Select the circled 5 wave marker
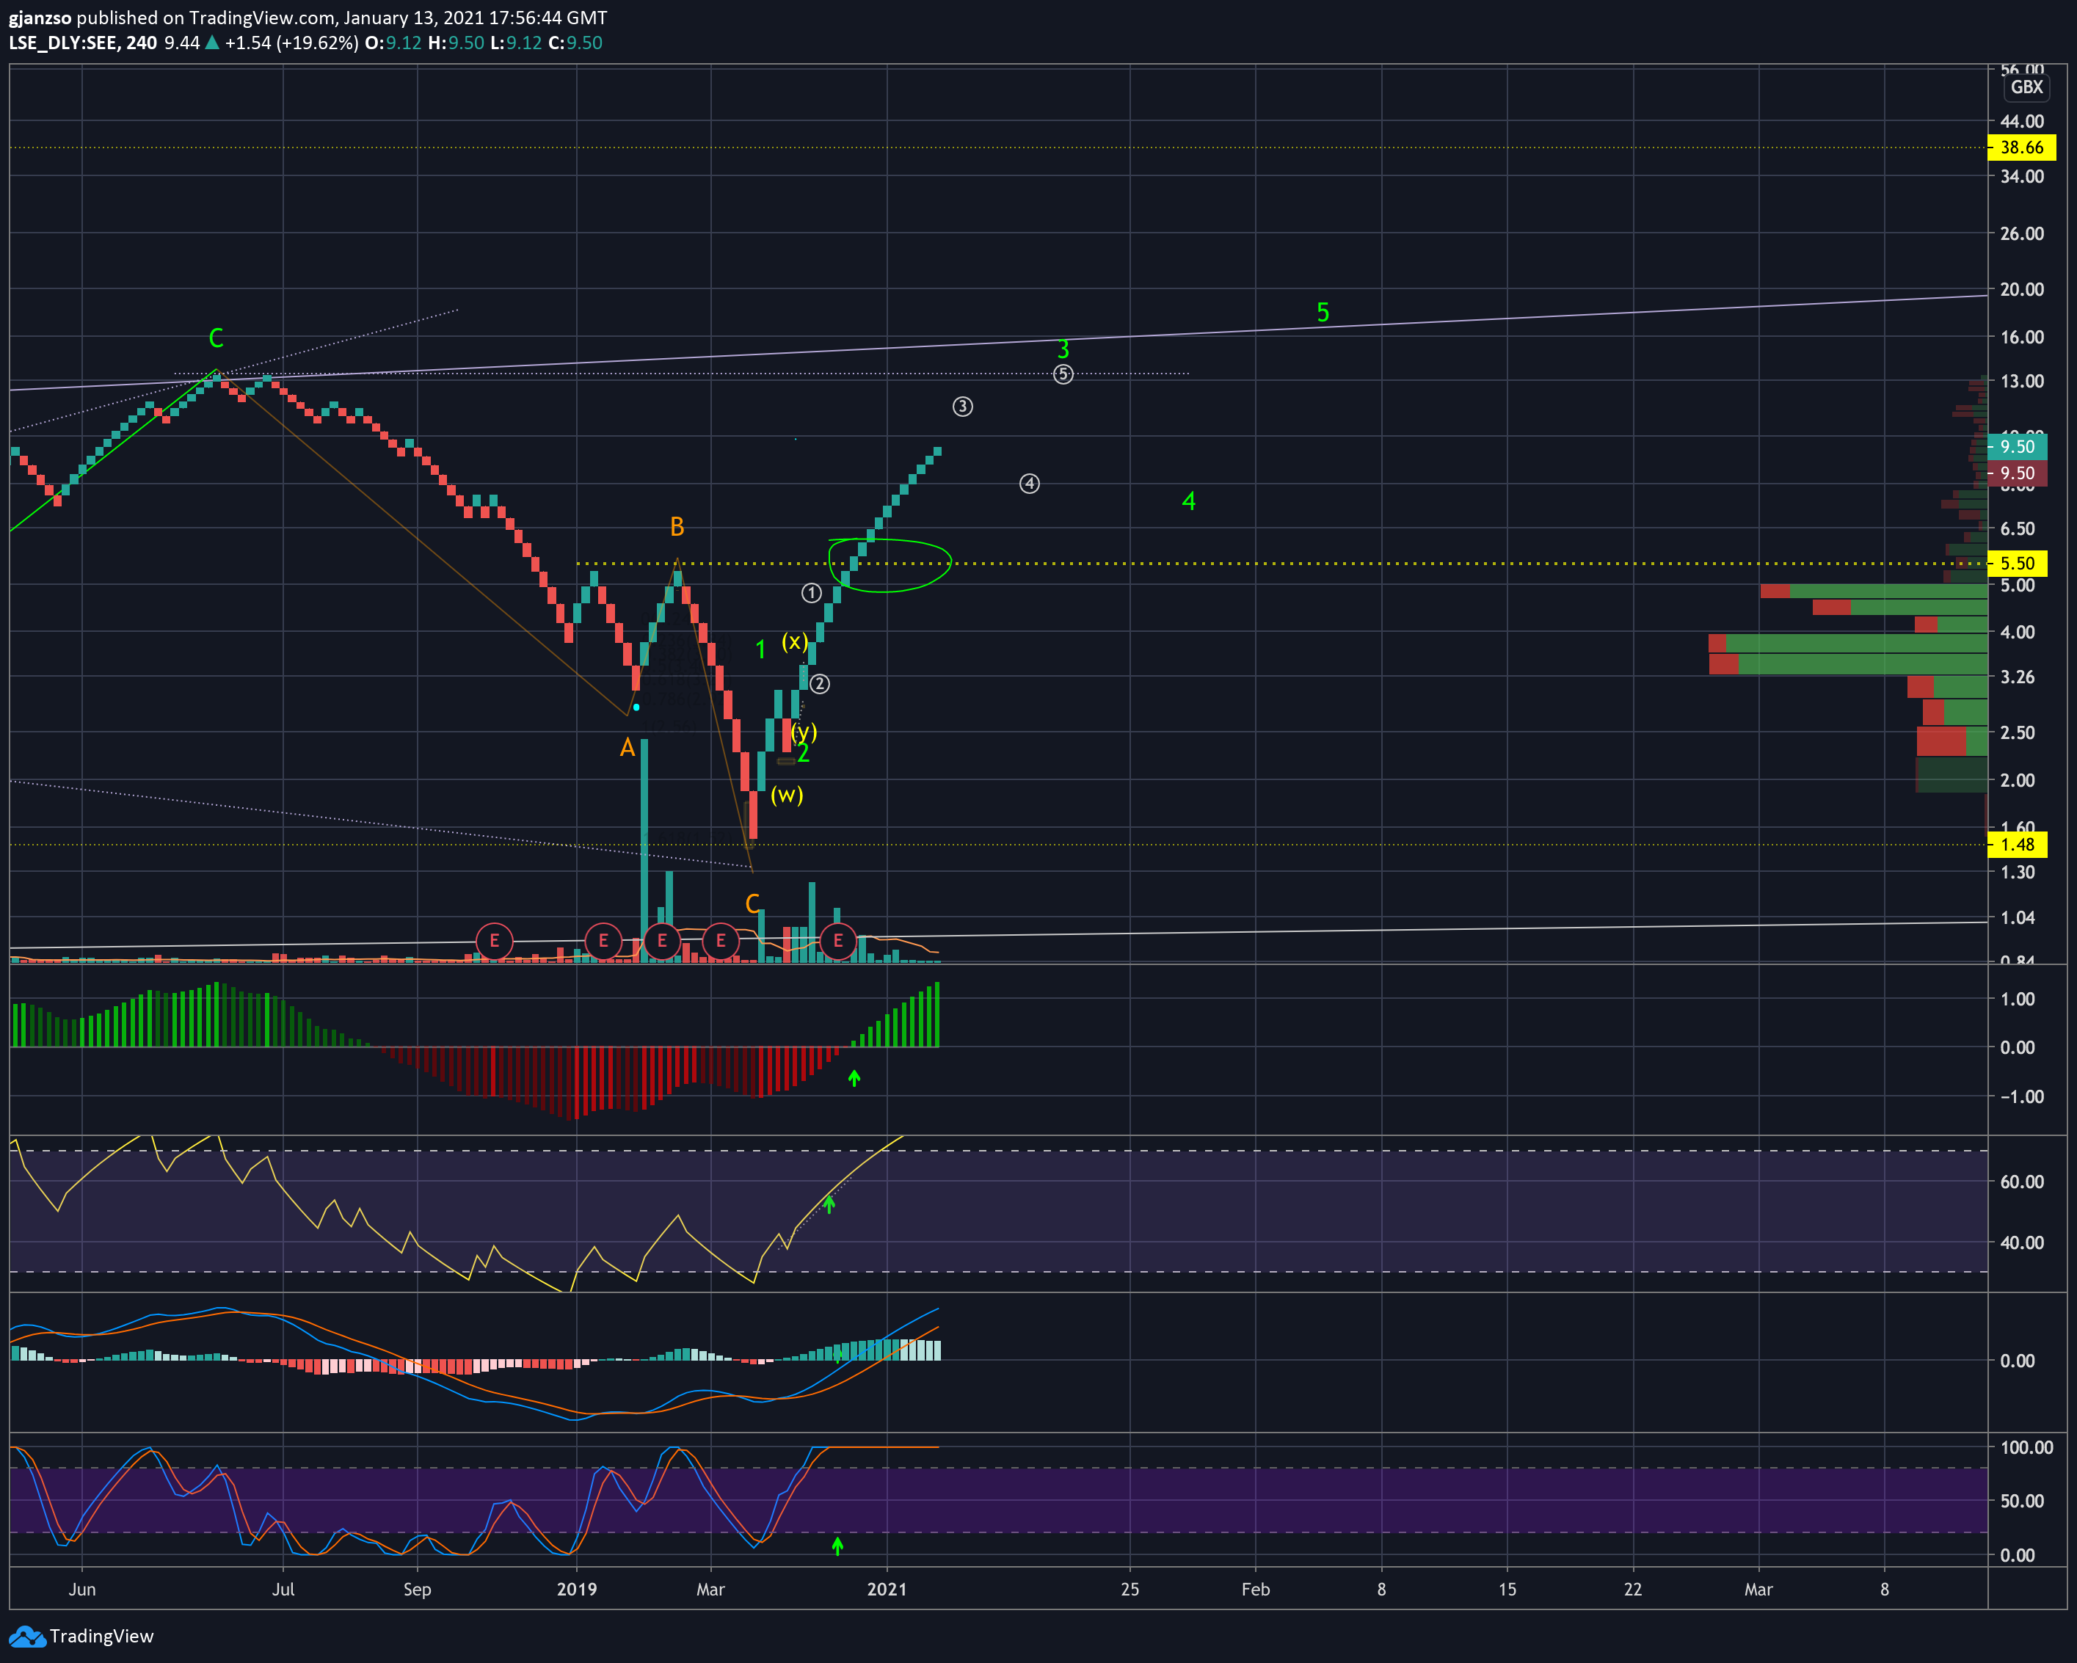The height and width of the screenshot is (1663, 2077). (1063, 375)
